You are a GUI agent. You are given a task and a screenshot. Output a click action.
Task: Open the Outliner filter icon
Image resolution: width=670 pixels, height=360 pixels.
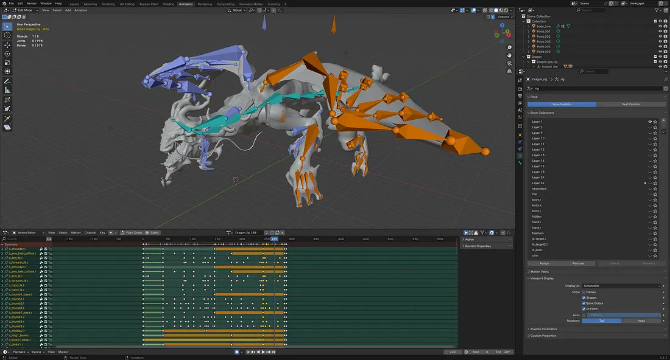tap(657, 10)
